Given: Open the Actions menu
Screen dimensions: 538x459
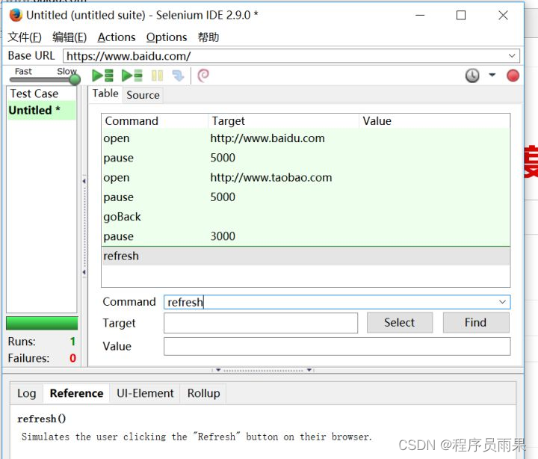Looking at the screenshot, I should pos(117,37).
